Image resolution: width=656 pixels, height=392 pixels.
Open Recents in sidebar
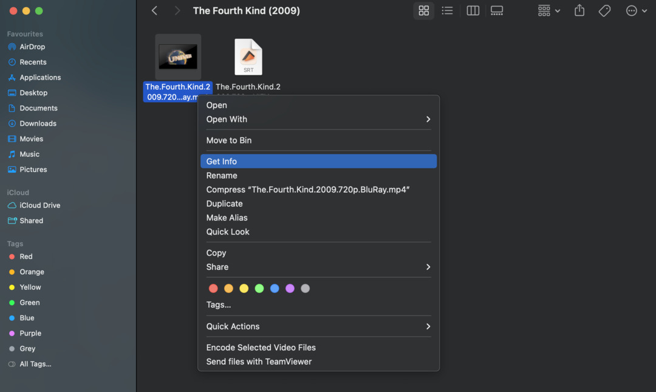[33, 62]
